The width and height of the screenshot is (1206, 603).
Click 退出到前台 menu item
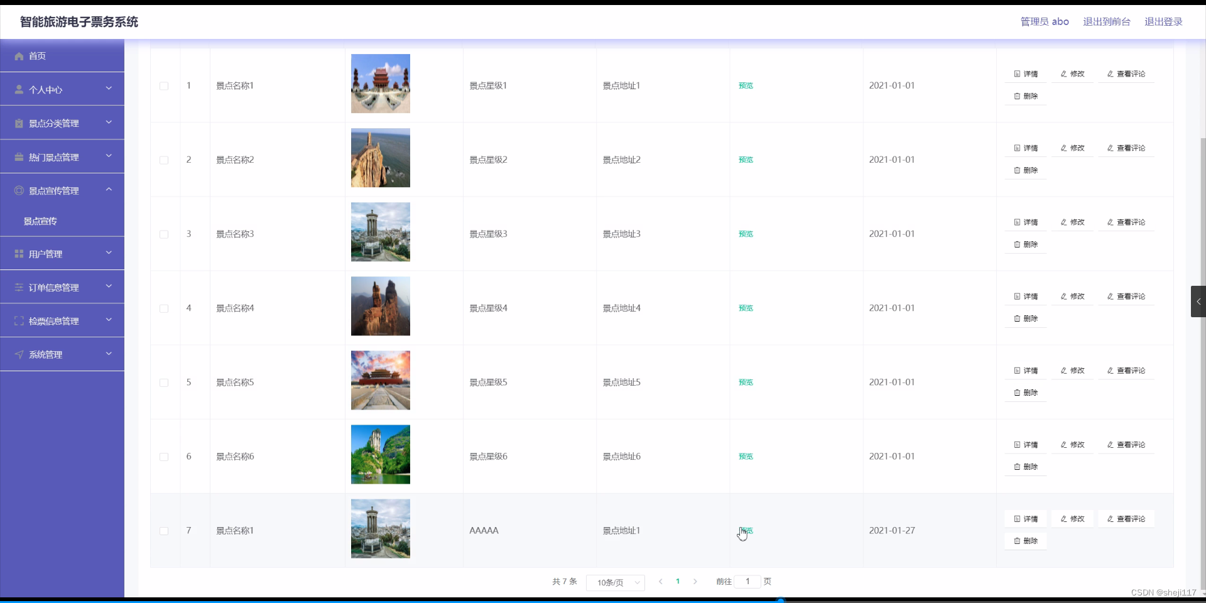(1106, 21)
